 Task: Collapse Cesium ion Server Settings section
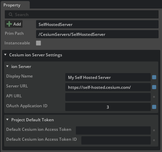[x=5, y=55]
